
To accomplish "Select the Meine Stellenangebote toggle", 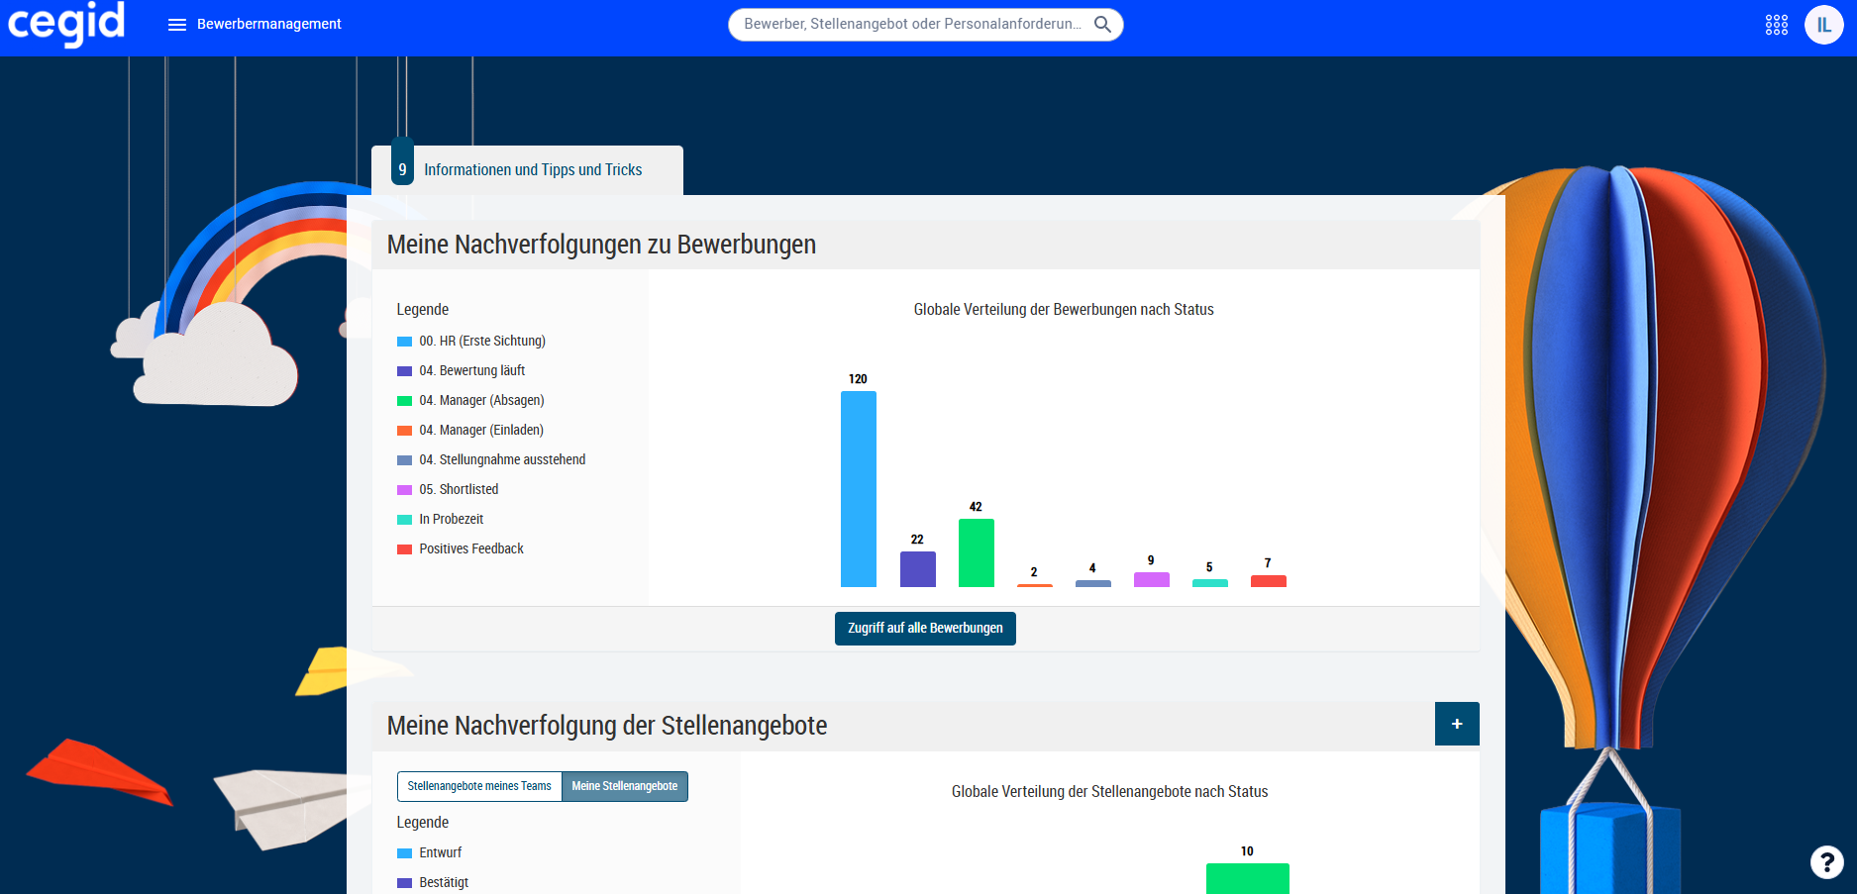I will [625, 786].
